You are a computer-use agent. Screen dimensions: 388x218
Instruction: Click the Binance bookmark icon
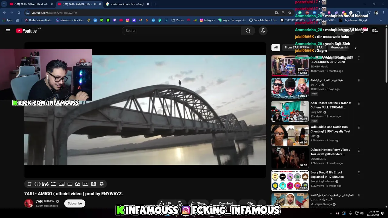tap(89, 20)
